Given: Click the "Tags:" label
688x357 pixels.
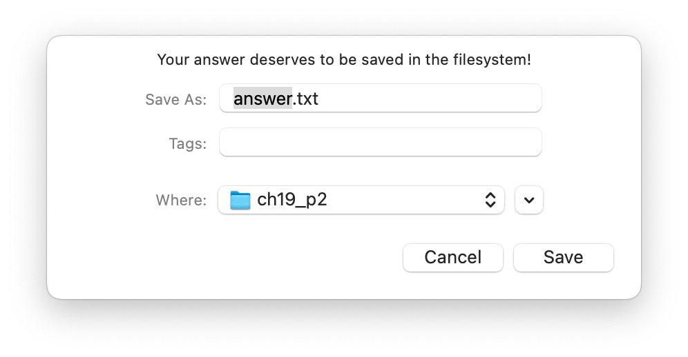Looking at the screenshot, I should pyautogui.click(x=188, y=143).
